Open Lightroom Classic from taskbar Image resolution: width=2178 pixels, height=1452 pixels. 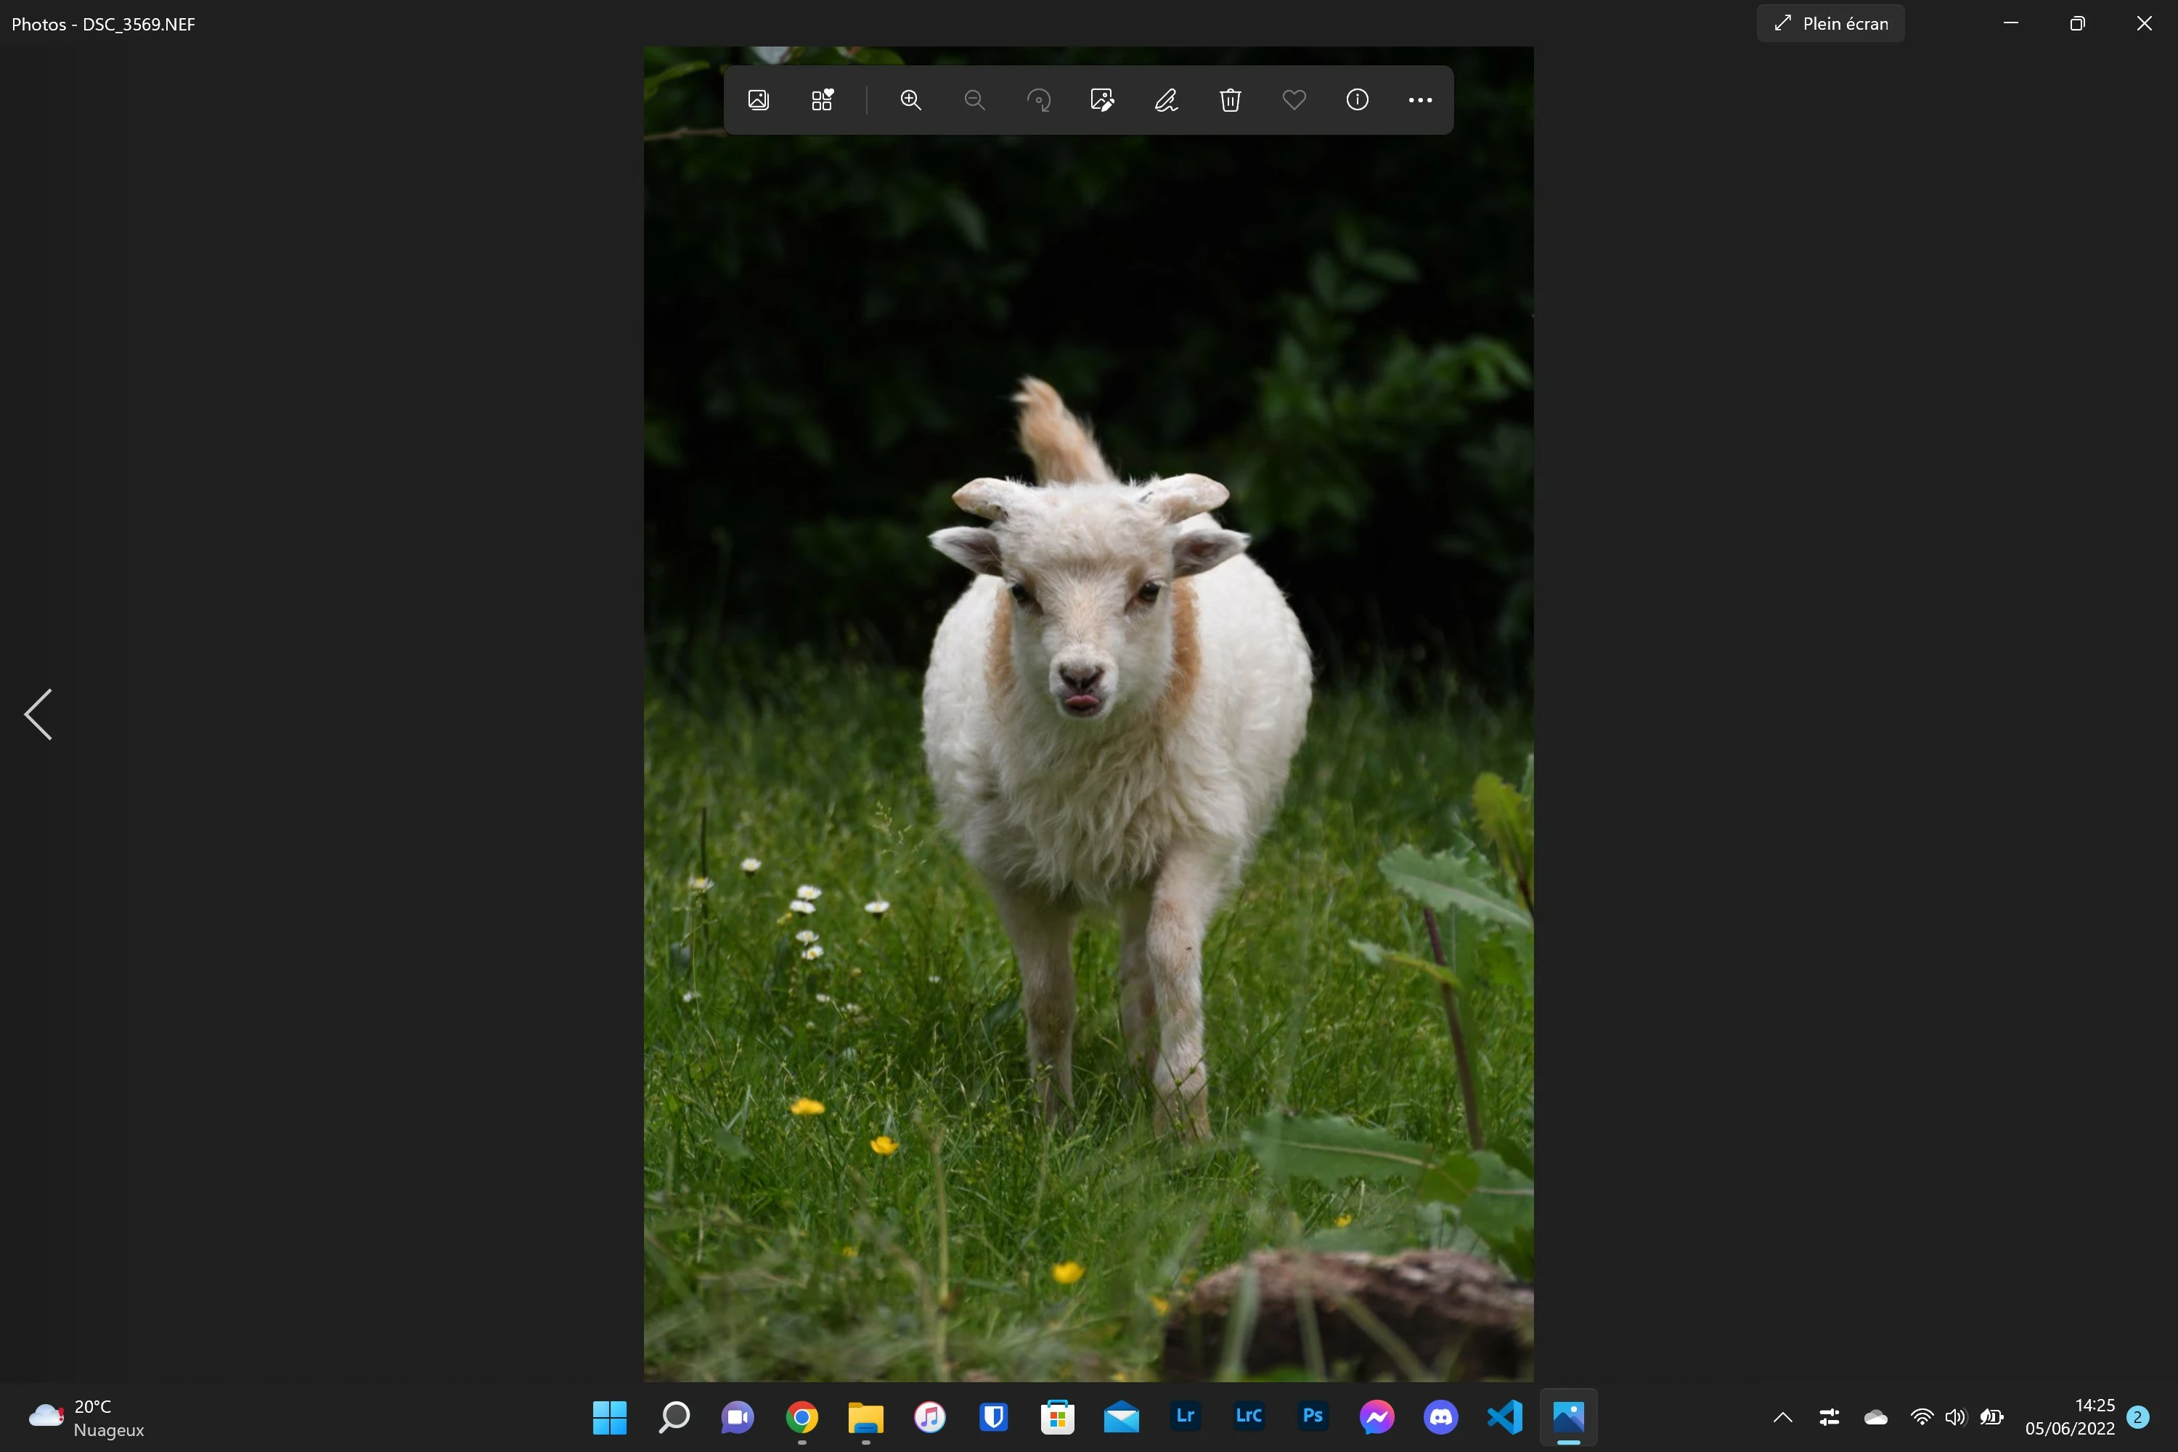pos(1248,1417)
